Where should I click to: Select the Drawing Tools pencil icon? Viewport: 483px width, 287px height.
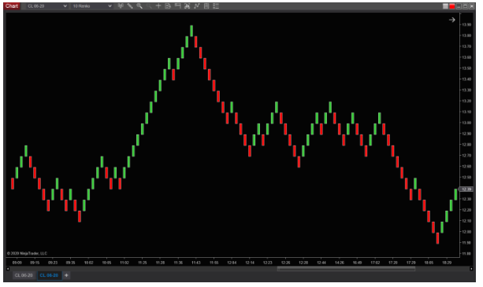[x=130, y=6]
